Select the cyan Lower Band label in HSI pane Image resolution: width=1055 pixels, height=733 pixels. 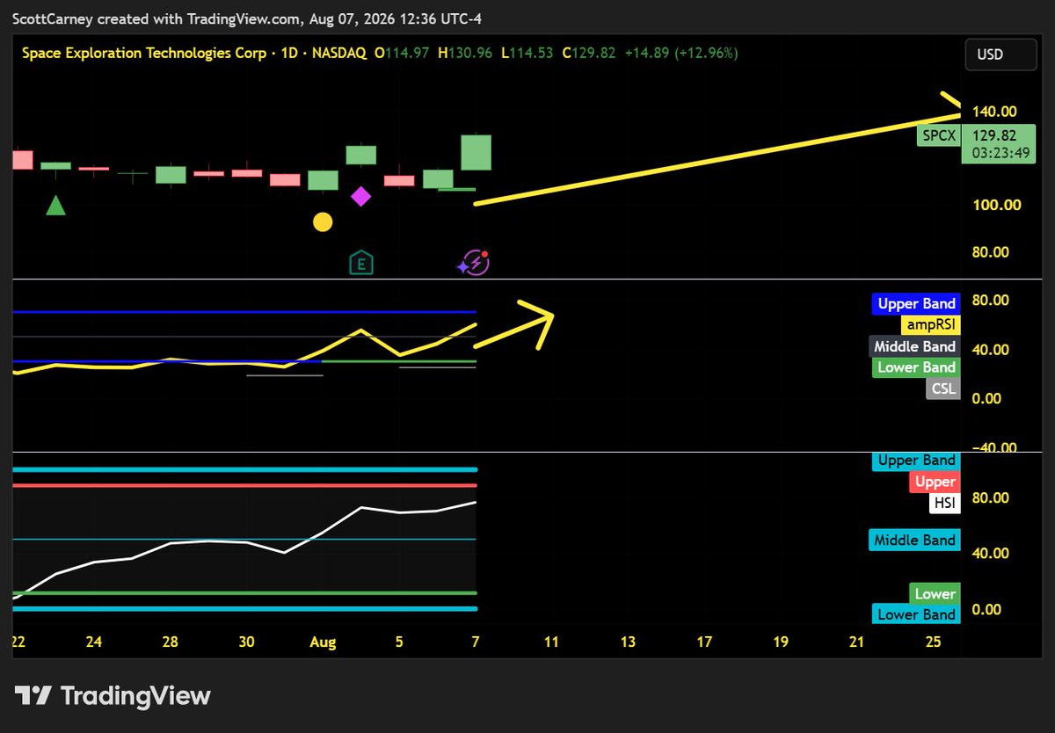point(916,615)
